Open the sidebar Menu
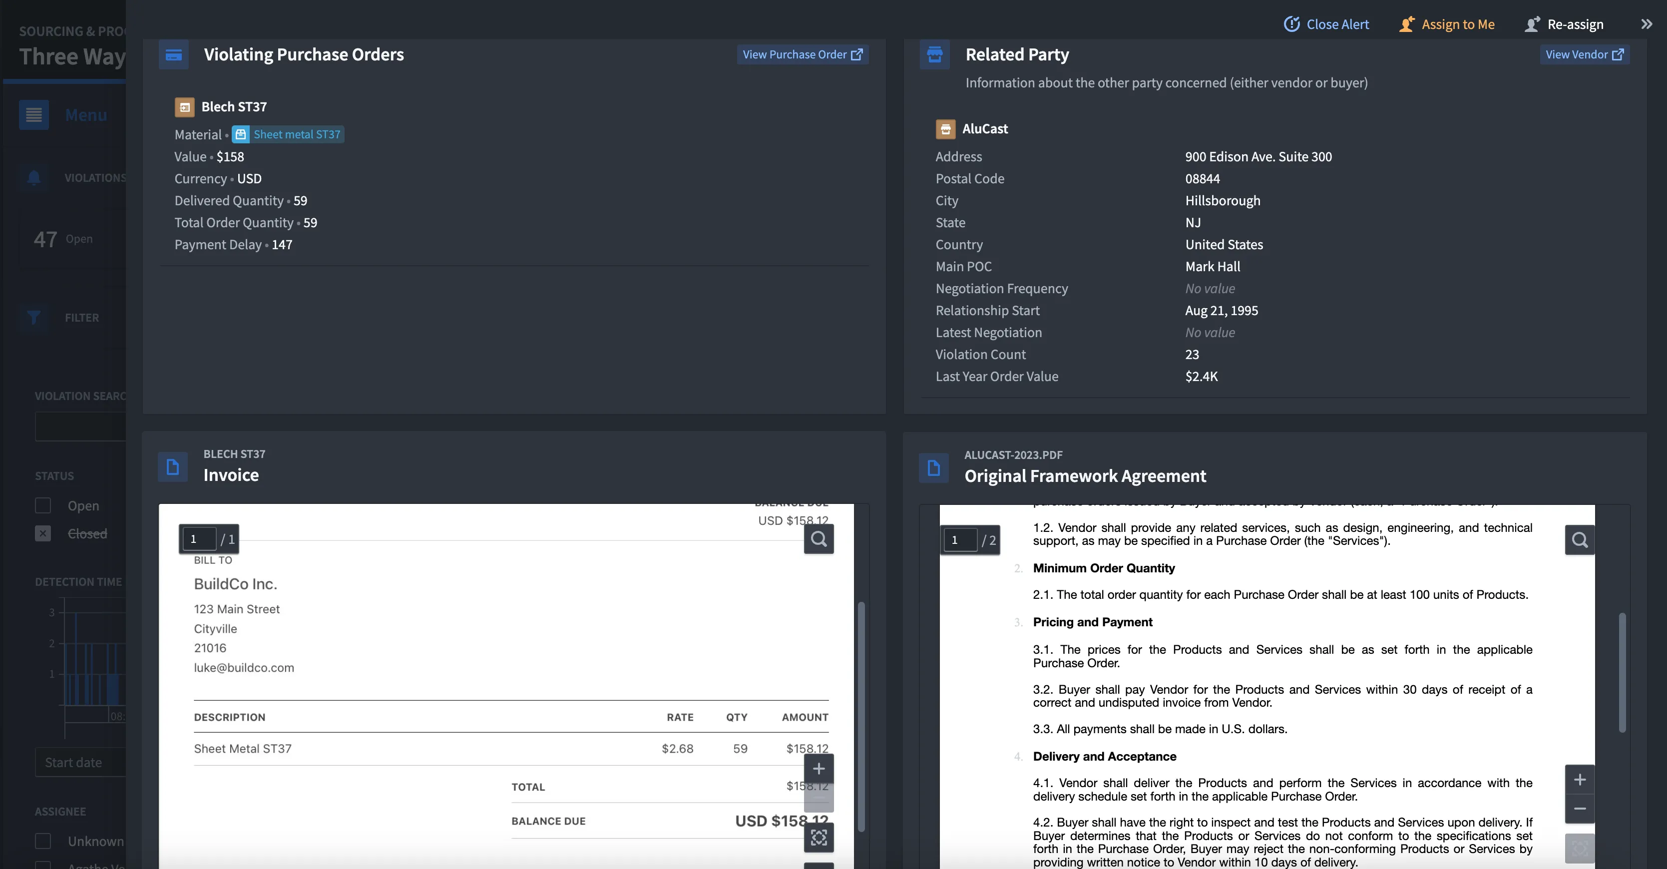The width and height of the screenshot is (1667, 869). pyautogui.click(x=33, y=115)
